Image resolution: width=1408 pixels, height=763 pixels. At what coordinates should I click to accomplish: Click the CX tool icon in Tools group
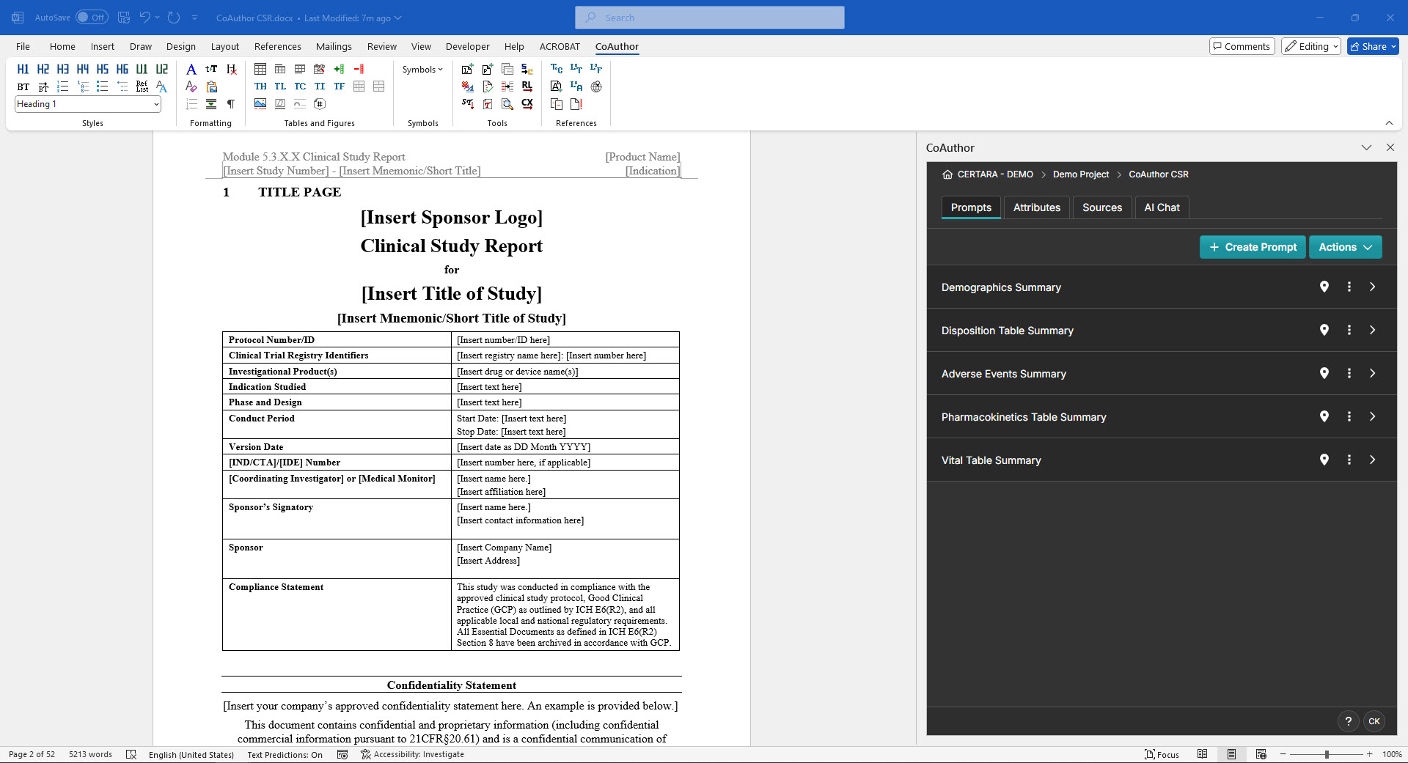527,104
